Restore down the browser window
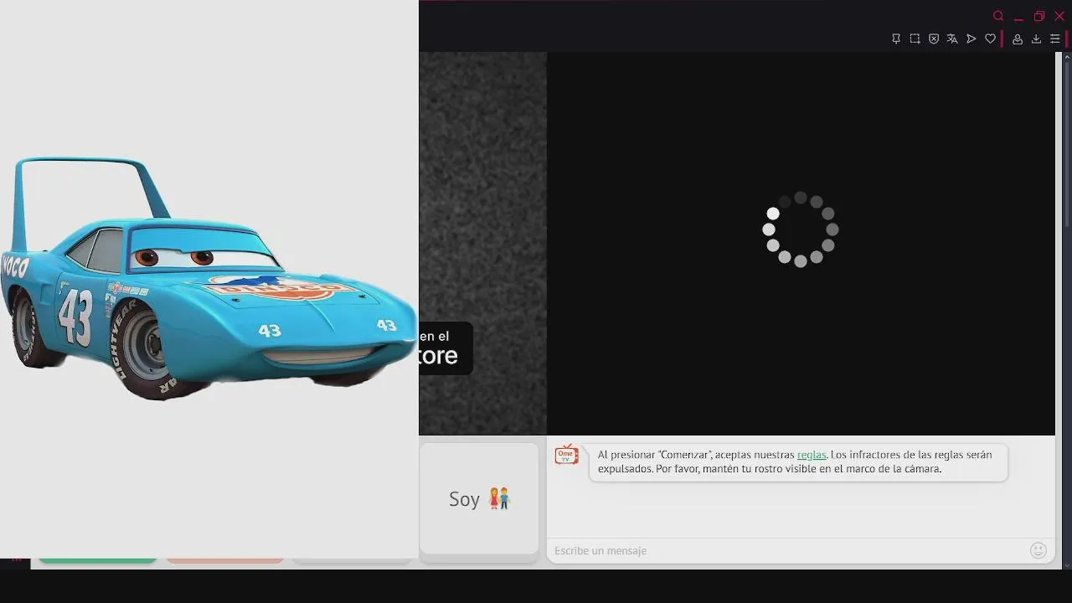The image size is (1072, 603). tap(1039, 16)
